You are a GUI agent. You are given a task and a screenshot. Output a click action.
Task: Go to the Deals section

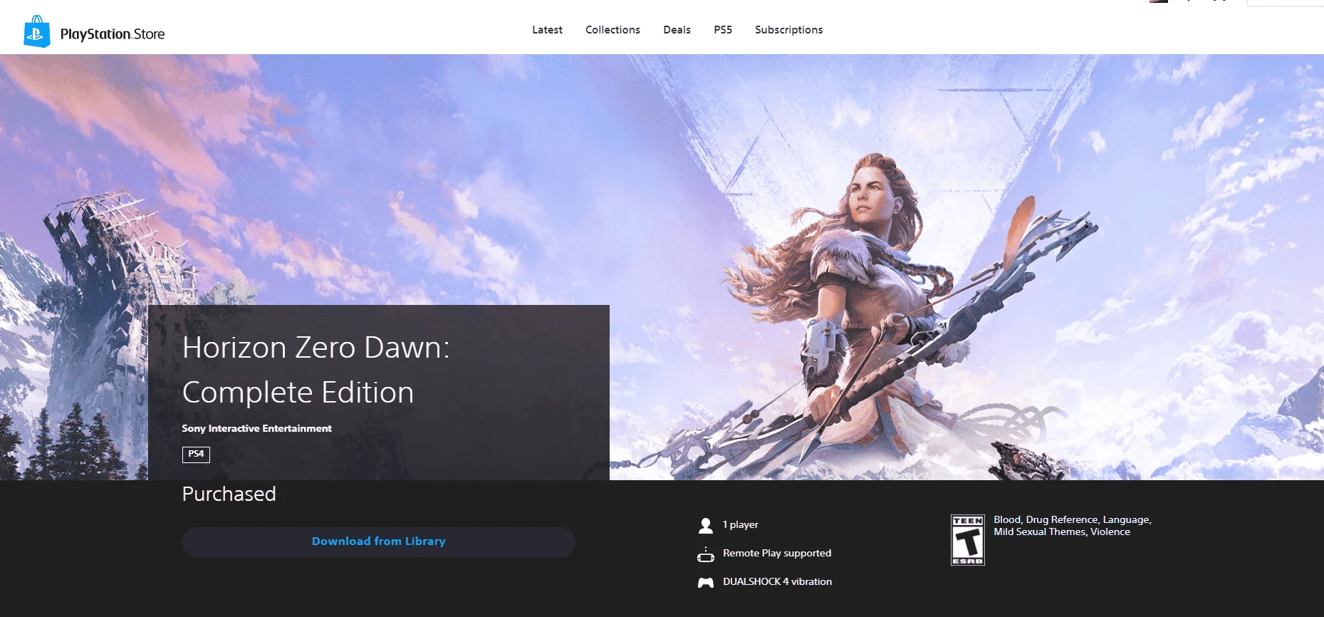coord(677,30)
